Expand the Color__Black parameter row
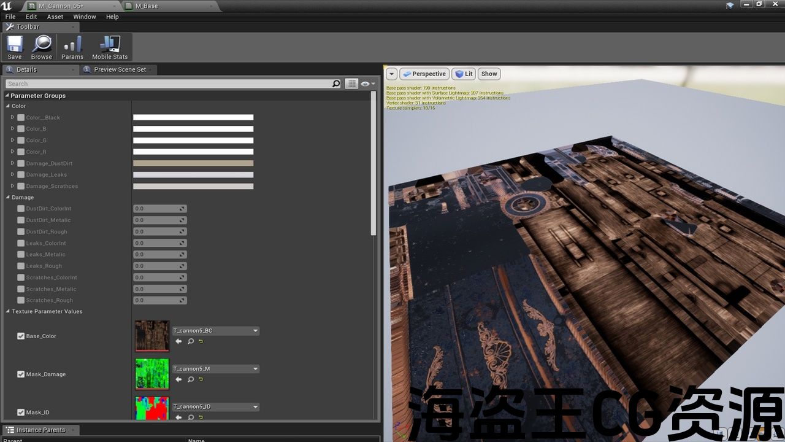 pyautogui.click(x=12, y=117)
